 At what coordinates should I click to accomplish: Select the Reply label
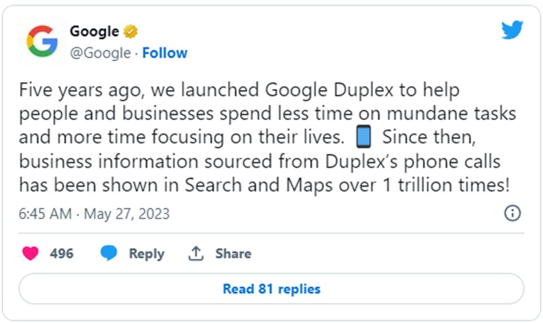pyautogui.click(x=146, y=254)
